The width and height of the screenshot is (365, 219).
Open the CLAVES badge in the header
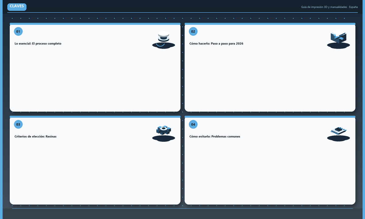coord(17,7)
